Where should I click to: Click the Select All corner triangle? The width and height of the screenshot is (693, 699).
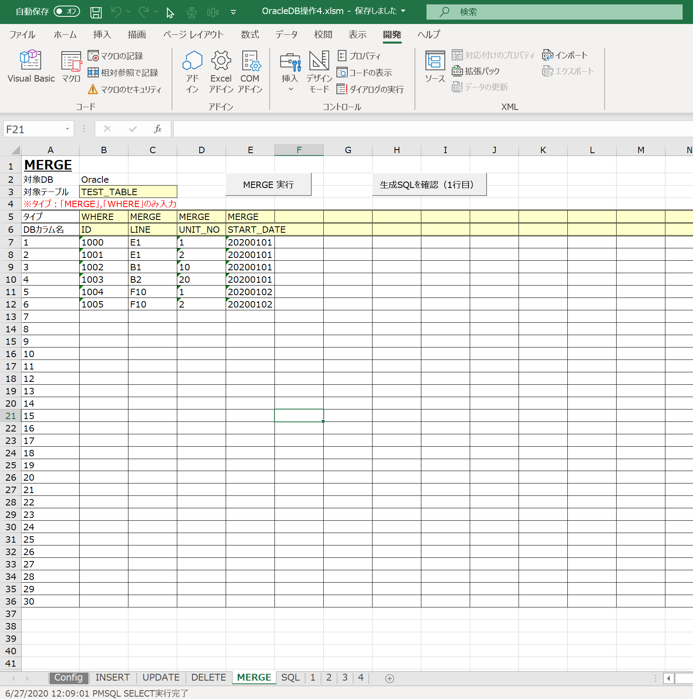point(15,150)
